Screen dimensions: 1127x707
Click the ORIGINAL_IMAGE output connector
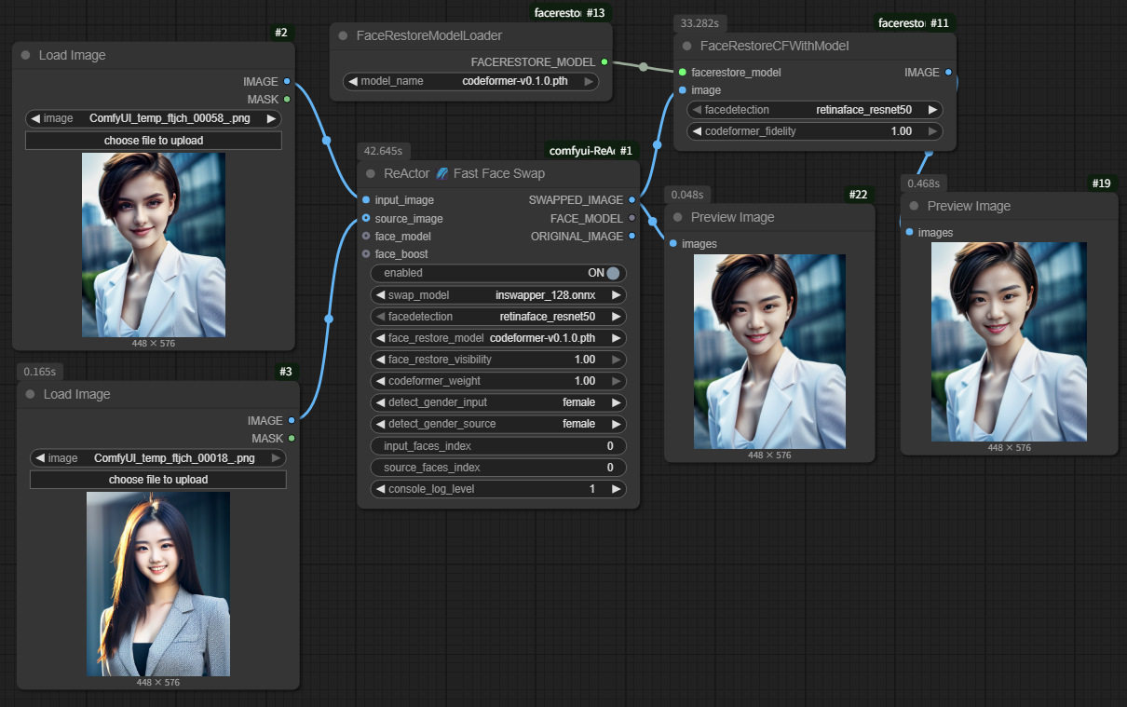(632, 236)
